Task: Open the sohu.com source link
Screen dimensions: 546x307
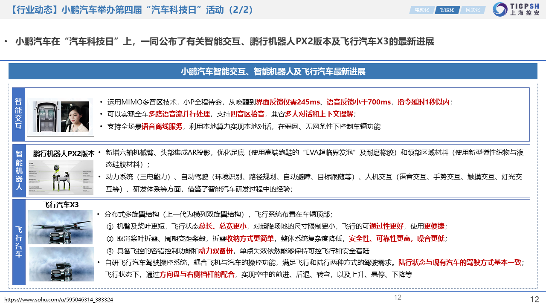Action: 59,300
